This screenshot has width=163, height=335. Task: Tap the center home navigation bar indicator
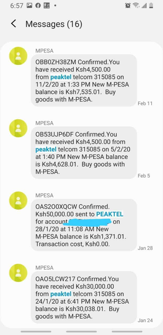coord(81,332)
